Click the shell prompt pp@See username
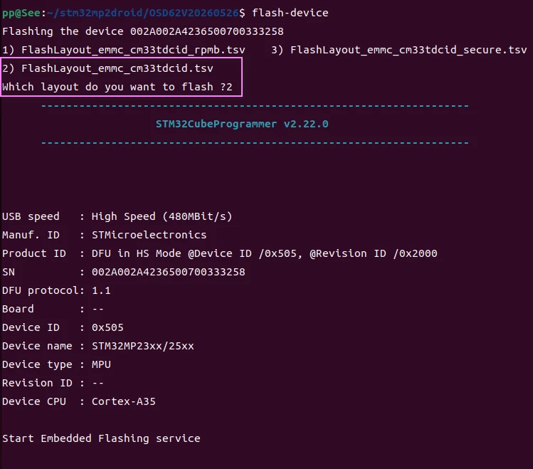The width and height of the screenshot is (533, 469). click(21, 14)
